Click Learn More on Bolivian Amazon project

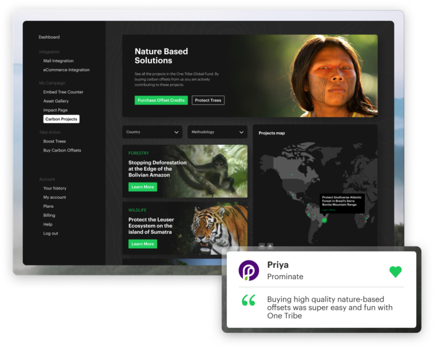(x=142, y=187)
